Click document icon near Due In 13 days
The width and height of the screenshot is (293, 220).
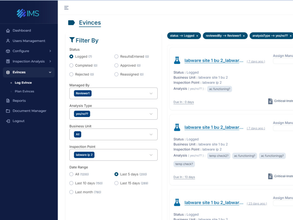270,176
